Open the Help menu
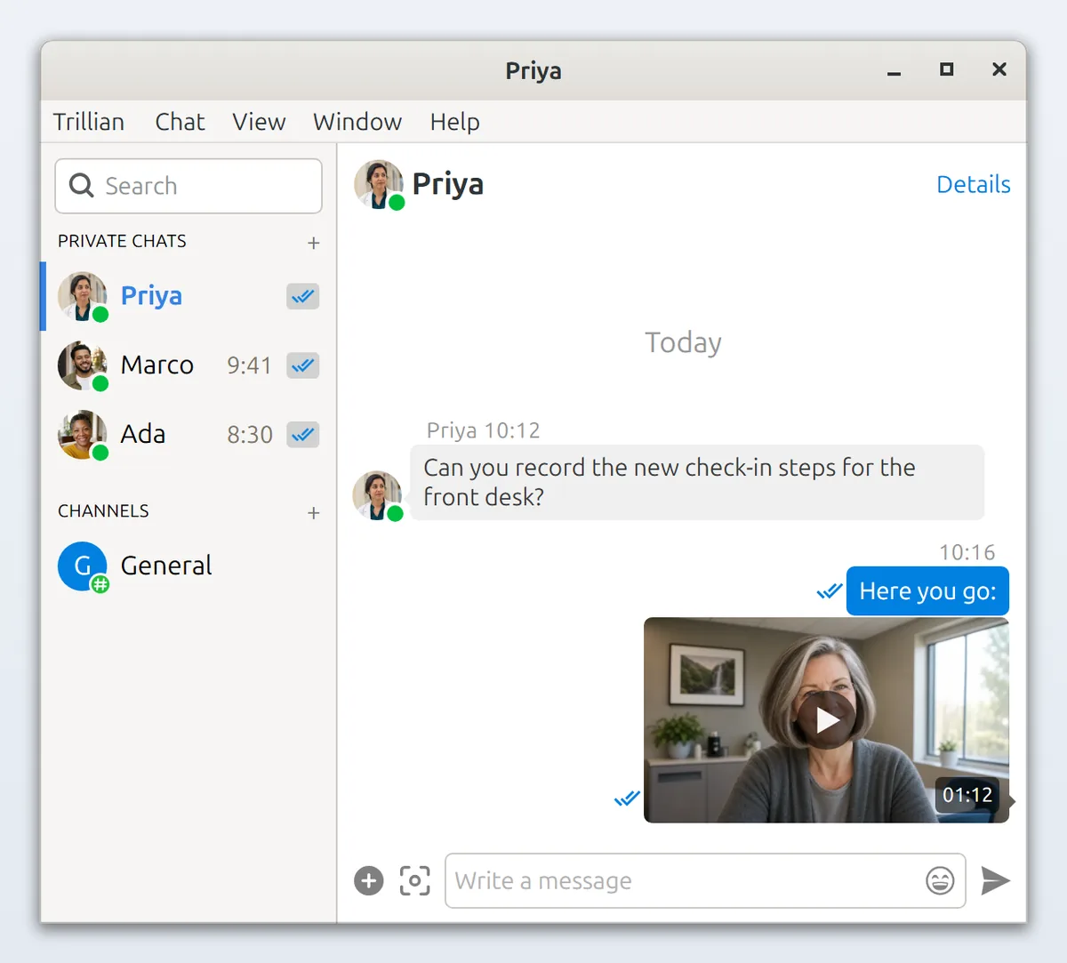This screenshot has height=963, width=1067. [454, 122]
